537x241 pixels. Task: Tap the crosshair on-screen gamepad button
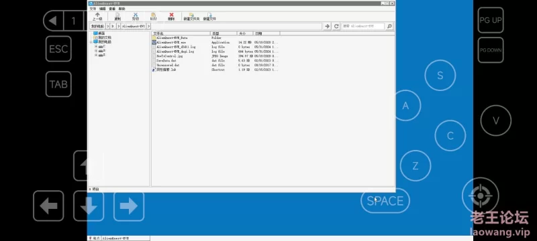[x=480, y=195]
